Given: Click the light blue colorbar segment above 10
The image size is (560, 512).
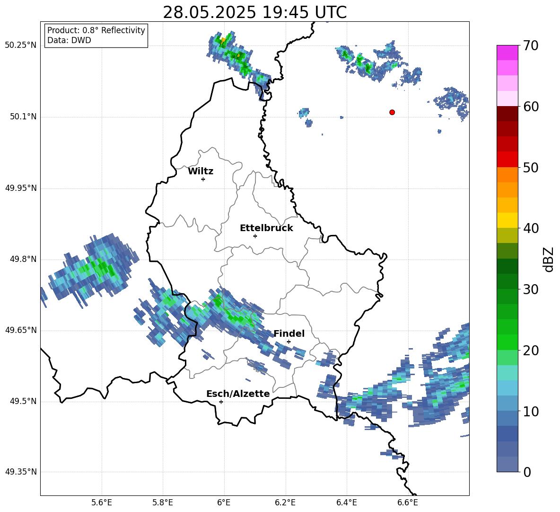Looking at the screenshot, I should (x=507, y=388).
